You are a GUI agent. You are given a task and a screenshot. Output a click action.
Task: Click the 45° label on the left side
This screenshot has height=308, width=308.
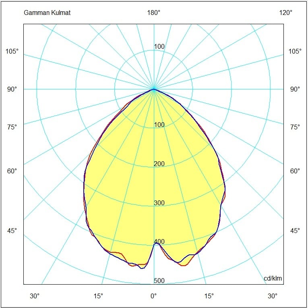tap(12, 231)
